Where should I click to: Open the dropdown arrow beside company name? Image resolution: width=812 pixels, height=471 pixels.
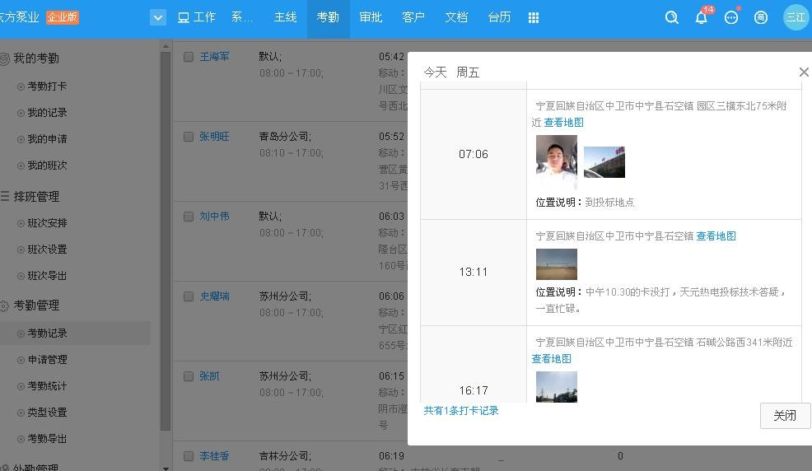pos(158,17)
